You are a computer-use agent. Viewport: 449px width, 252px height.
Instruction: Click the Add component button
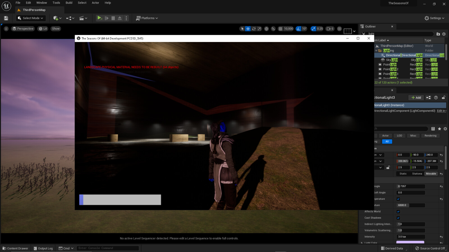416,97
